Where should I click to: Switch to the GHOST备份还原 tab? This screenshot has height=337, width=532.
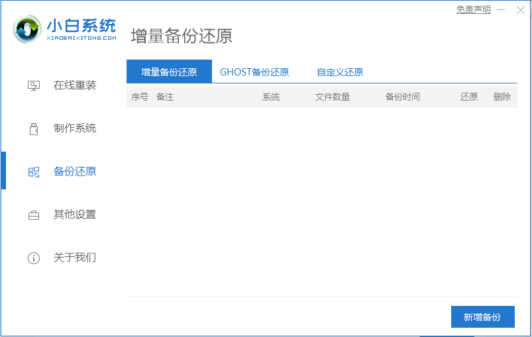[254, 72]
